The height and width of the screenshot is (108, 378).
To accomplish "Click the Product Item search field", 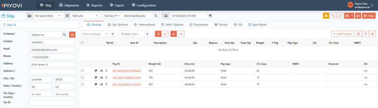I will pos(132,34).
